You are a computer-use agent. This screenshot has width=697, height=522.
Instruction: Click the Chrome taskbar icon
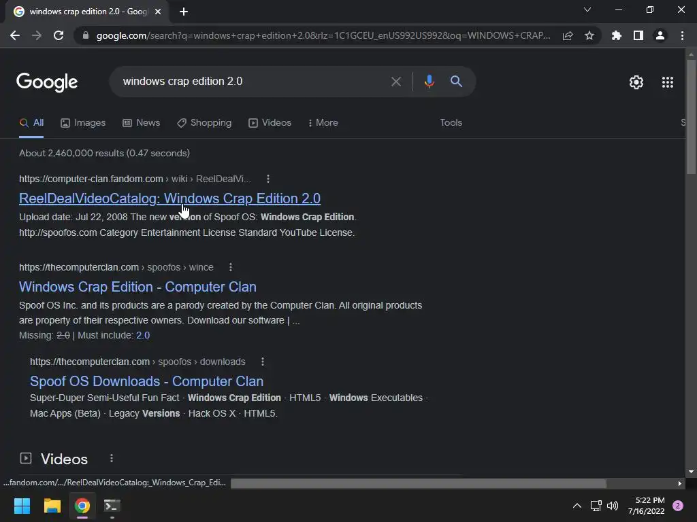click(82, 506)
